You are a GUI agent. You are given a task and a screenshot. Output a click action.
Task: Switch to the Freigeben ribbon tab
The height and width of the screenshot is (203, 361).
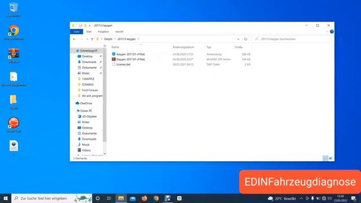tap(103, 32)
